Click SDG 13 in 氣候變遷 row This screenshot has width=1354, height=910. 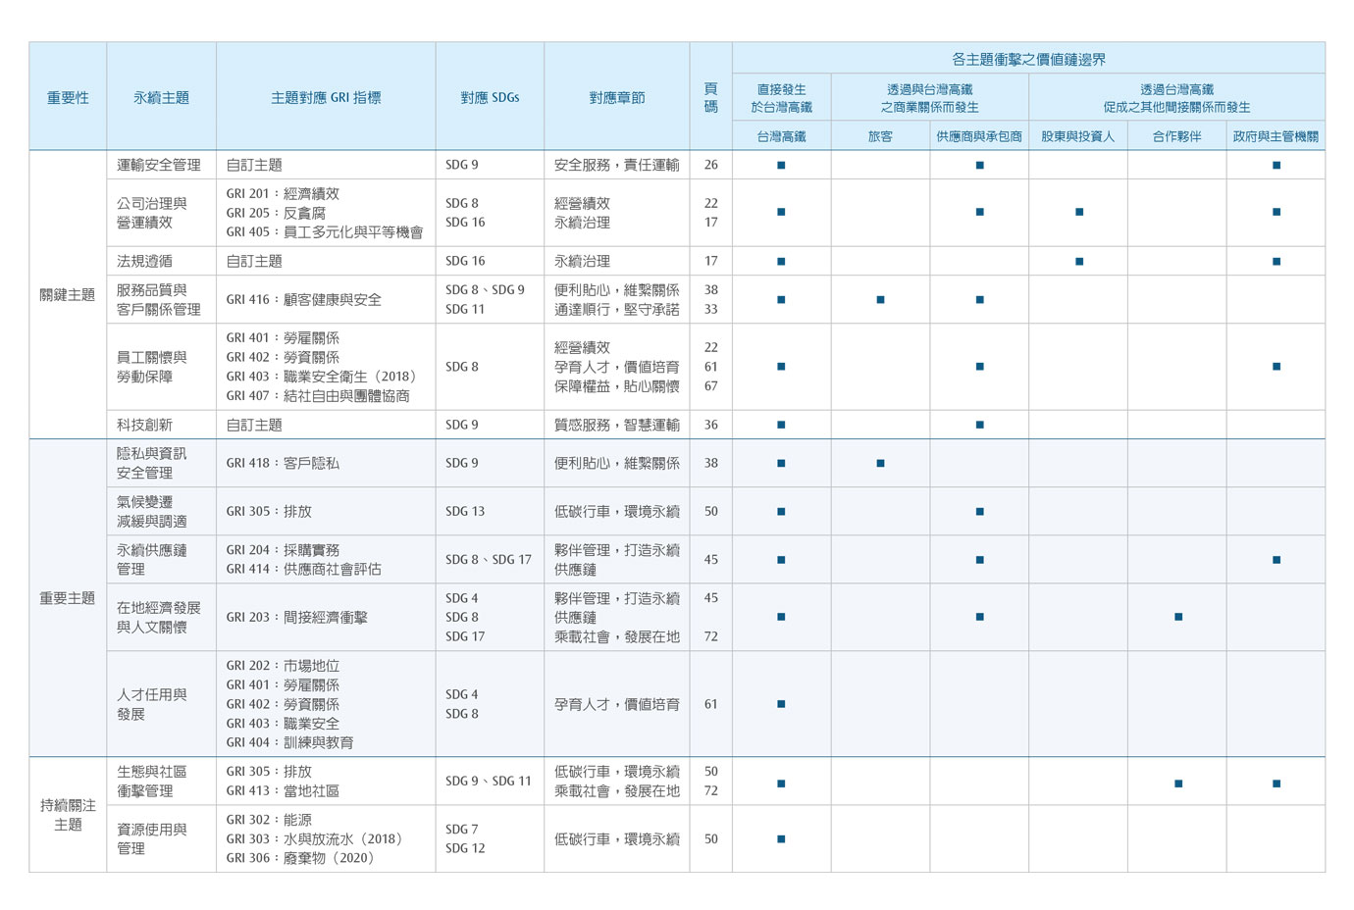[465, 511]
